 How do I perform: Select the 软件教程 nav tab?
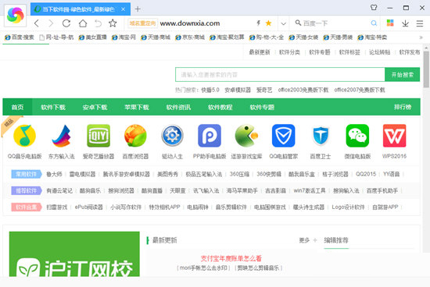220,107
